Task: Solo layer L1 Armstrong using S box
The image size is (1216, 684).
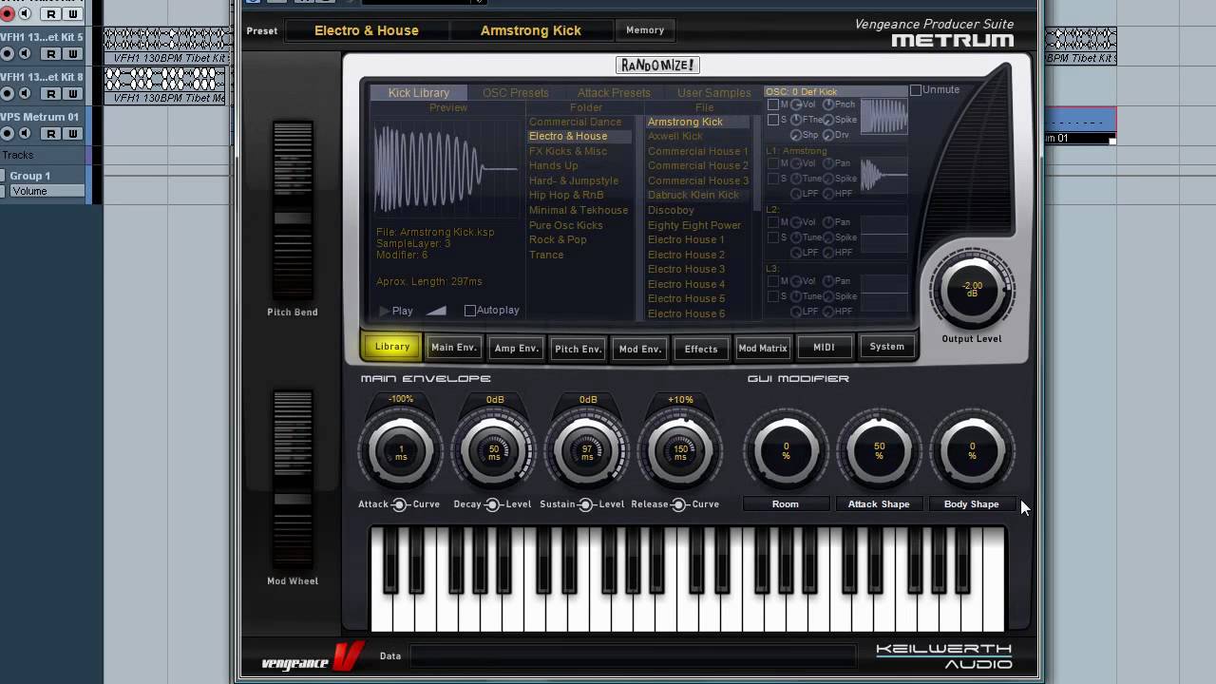Action: (x=773, y=179)
